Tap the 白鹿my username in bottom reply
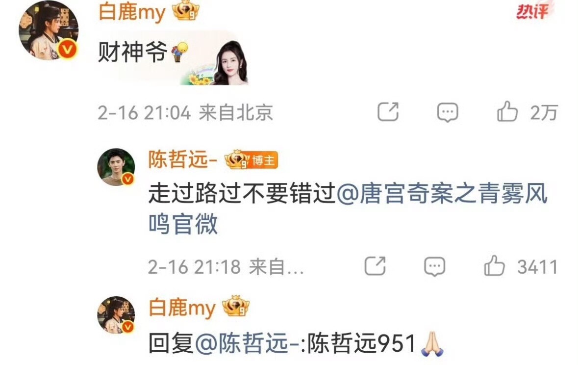The height and width of the screenshot is (365, 578). pyautogui.click(x=182, y=307)
